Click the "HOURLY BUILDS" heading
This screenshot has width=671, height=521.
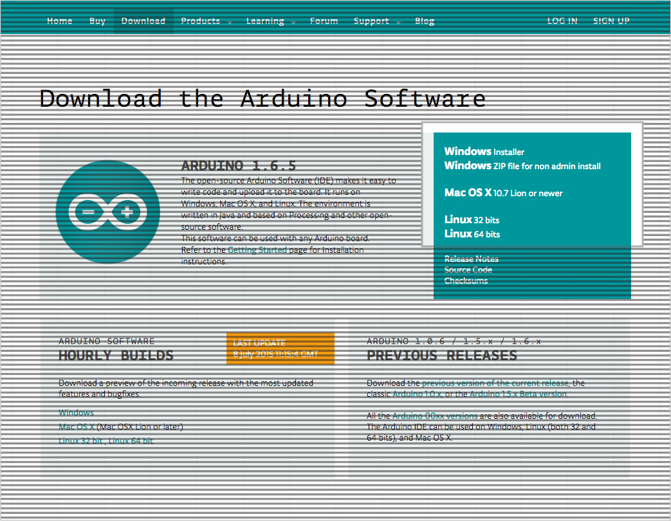click(116, 356)
